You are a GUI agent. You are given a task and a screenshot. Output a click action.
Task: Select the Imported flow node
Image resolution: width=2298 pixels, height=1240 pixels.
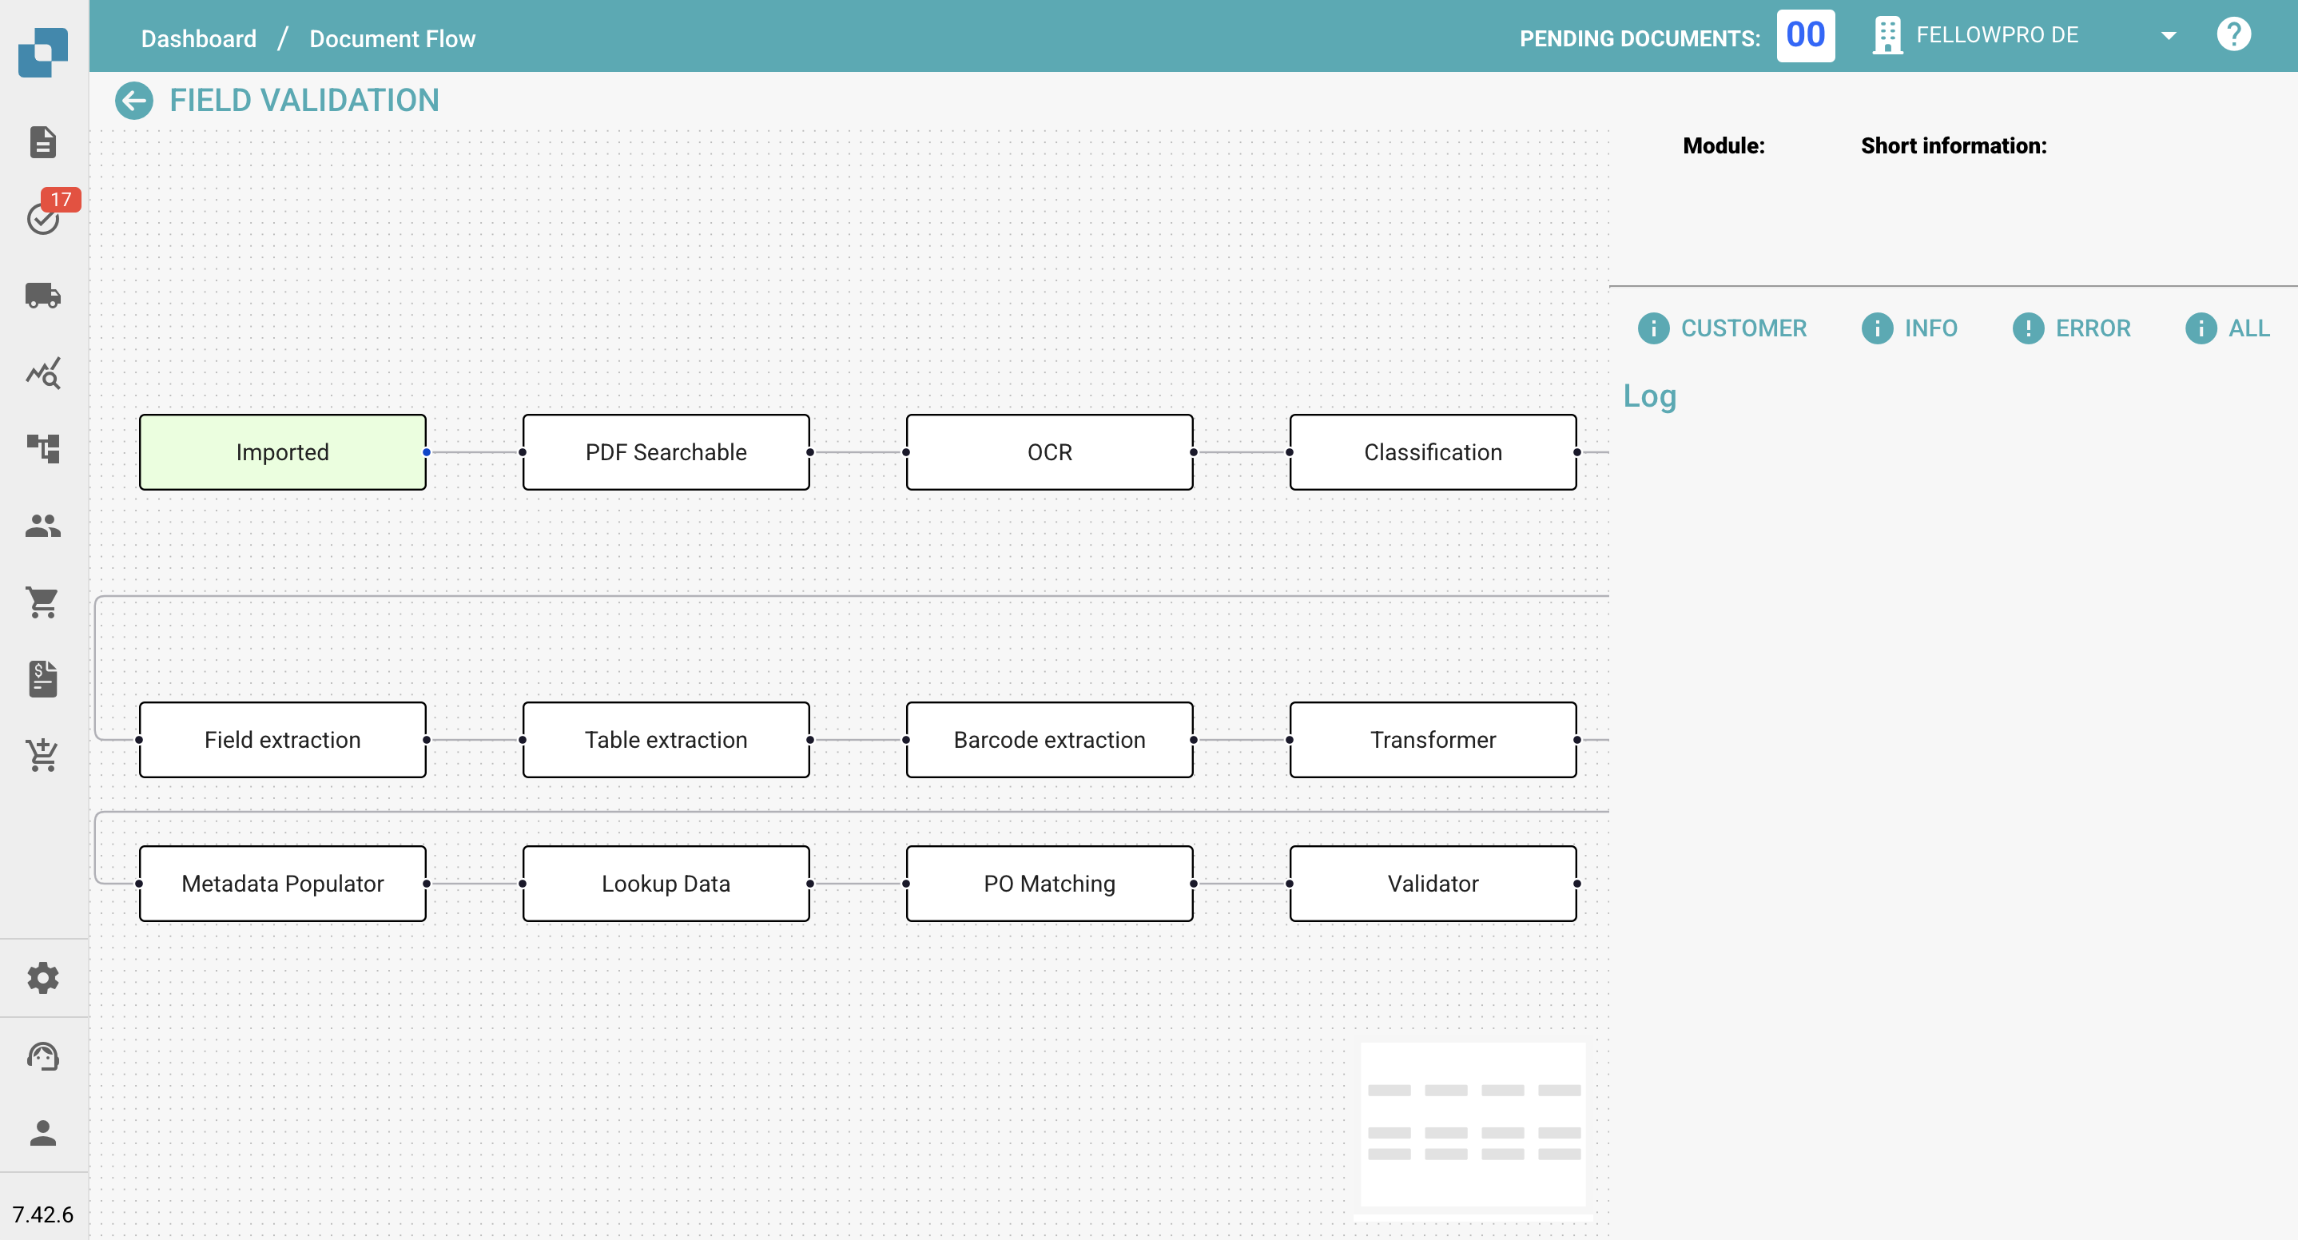tap(283, 452)
